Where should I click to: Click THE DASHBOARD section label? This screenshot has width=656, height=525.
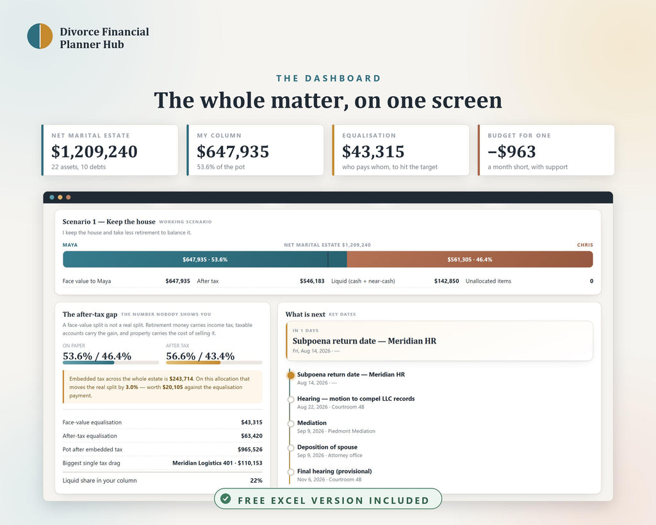click(329, 78)
